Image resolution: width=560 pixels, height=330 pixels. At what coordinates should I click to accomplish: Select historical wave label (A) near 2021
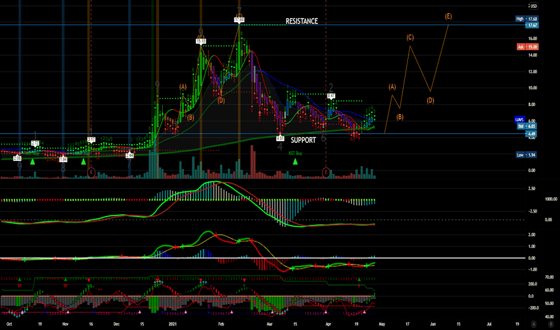(x=183, y=86)
